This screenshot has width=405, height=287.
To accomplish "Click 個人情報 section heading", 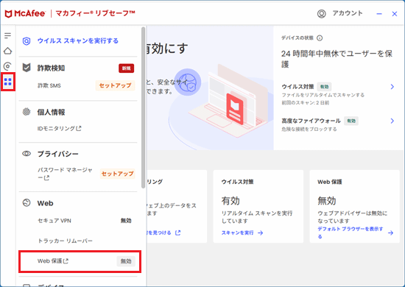I will pos(51,113).
